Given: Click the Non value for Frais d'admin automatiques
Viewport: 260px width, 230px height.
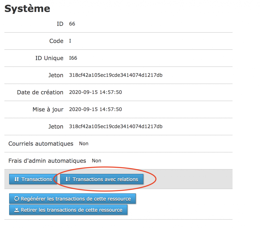Looking at the screenshot, I should coord(96,161).
